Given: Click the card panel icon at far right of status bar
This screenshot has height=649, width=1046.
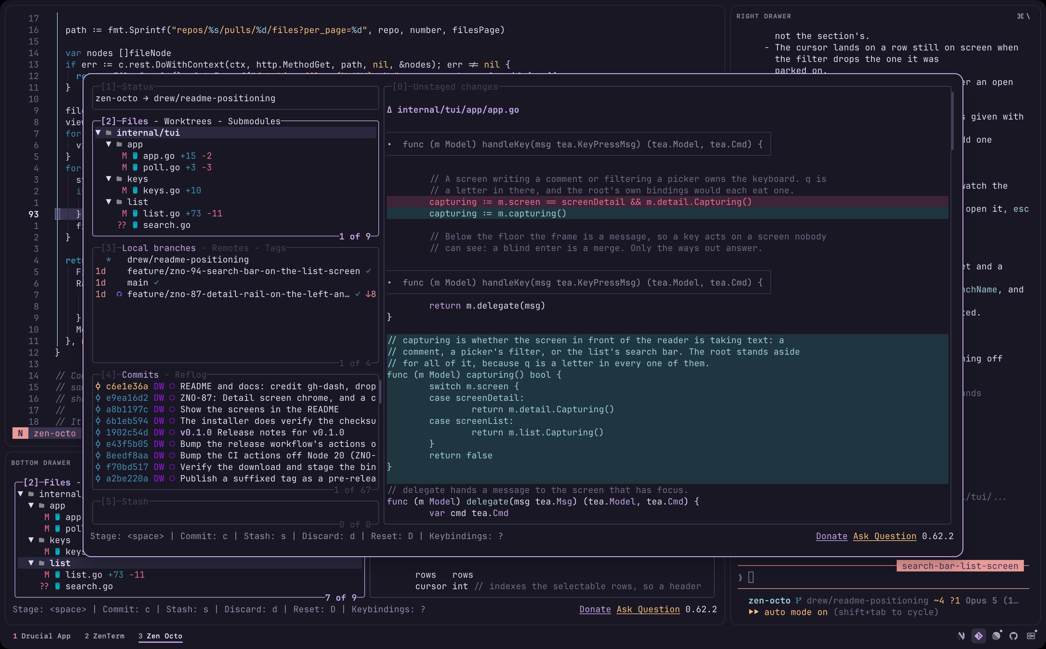Looking at the screenshot, I should [x=1031, y=636].
